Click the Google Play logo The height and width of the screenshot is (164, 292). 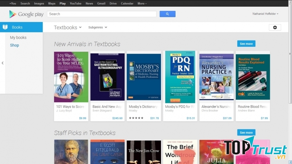(26, 14)
